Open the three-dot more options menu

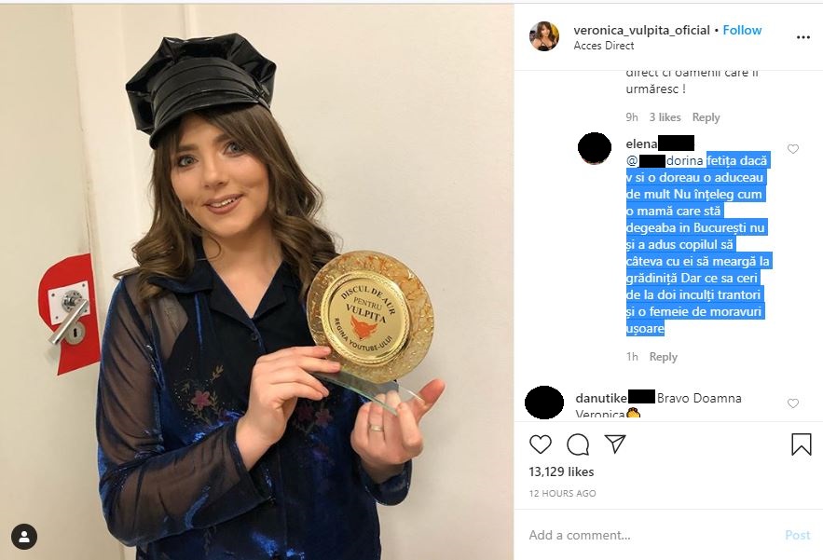tap(803, 37)
